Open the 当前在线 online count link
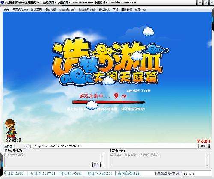 [129, 173]
